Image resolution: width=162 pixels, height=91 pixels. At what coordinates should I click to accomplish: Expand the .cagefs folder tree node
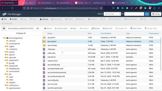5,46
